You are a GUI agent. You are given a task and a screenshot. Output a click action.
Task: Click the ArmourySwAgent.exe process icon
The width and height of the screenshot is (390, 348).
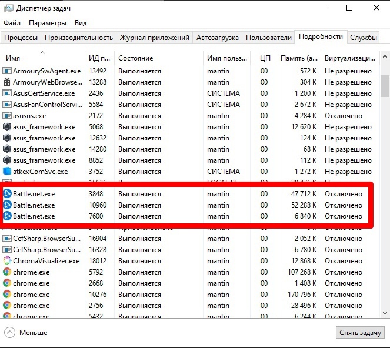click(x=7, y=71)
